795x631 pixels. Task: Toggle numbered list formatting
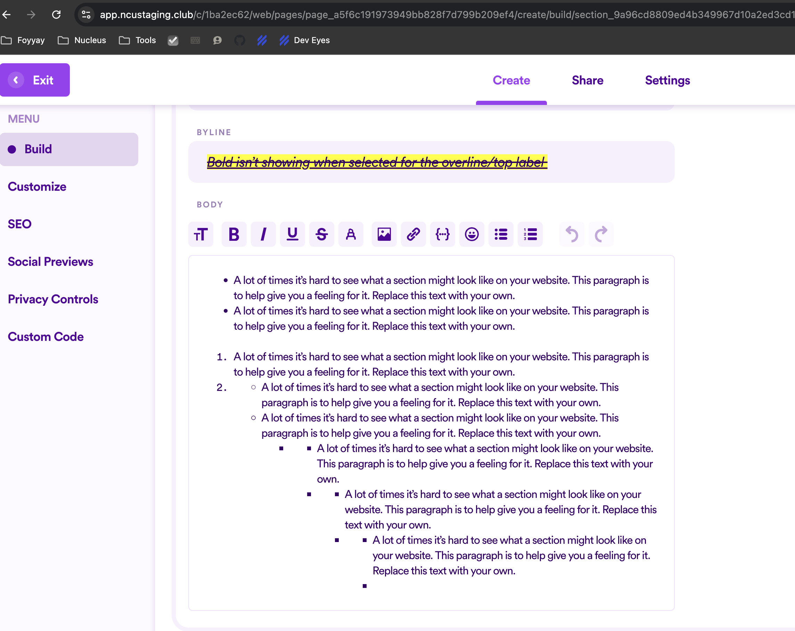click(x=530, y=235)
